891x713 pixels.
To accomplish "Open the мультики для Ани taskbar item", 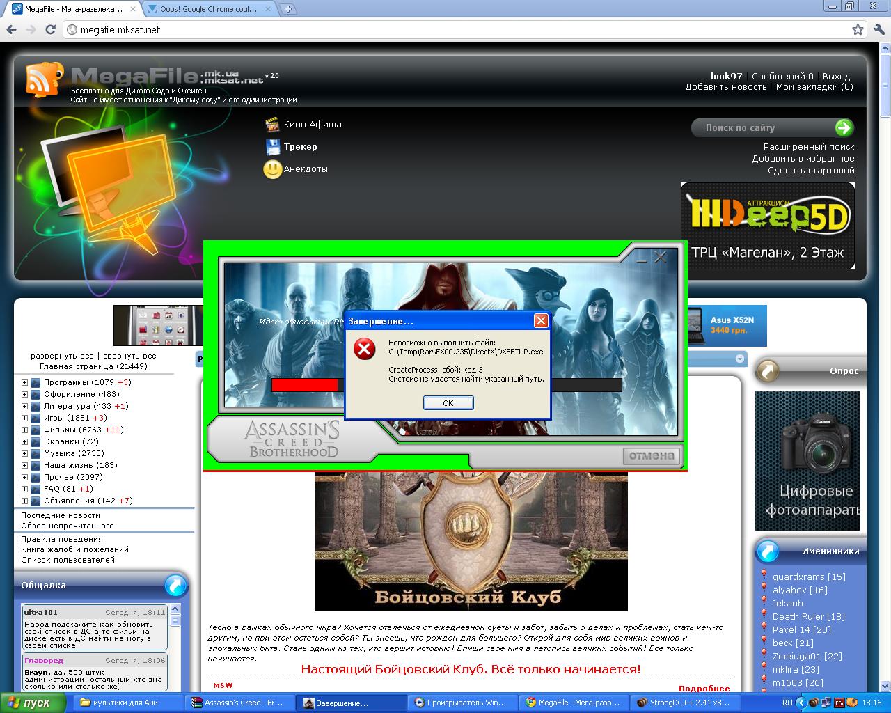I will click(127, 703).
